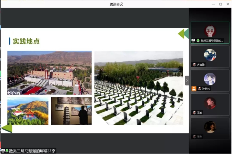This screenshot has width=232, height=154.
Task: Click the large cemetery photo on the slide
Action: [x=139, y=88]
